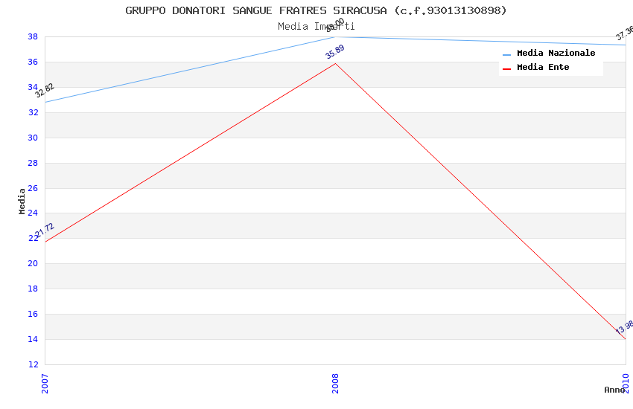The image size is (633, 409).
Task: Select the blue Media Nazionale legend swatch
Action: (506, 54)
